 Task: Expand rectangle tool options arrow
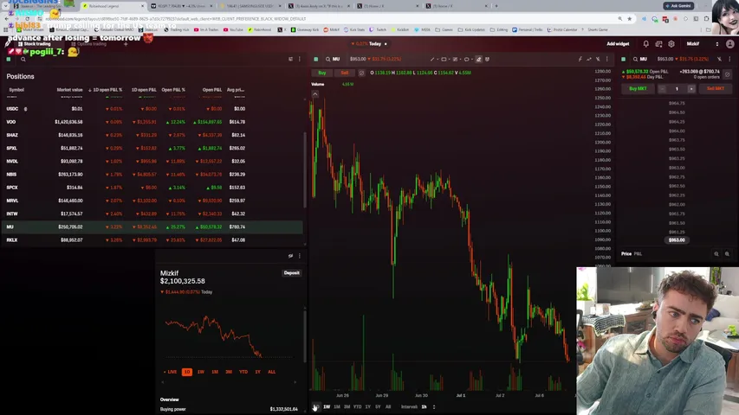[449, 60]
